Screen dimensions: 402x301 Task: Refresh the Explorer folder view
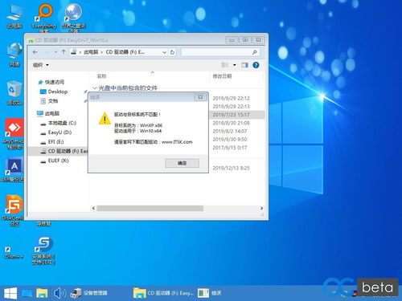click(172, 52)
